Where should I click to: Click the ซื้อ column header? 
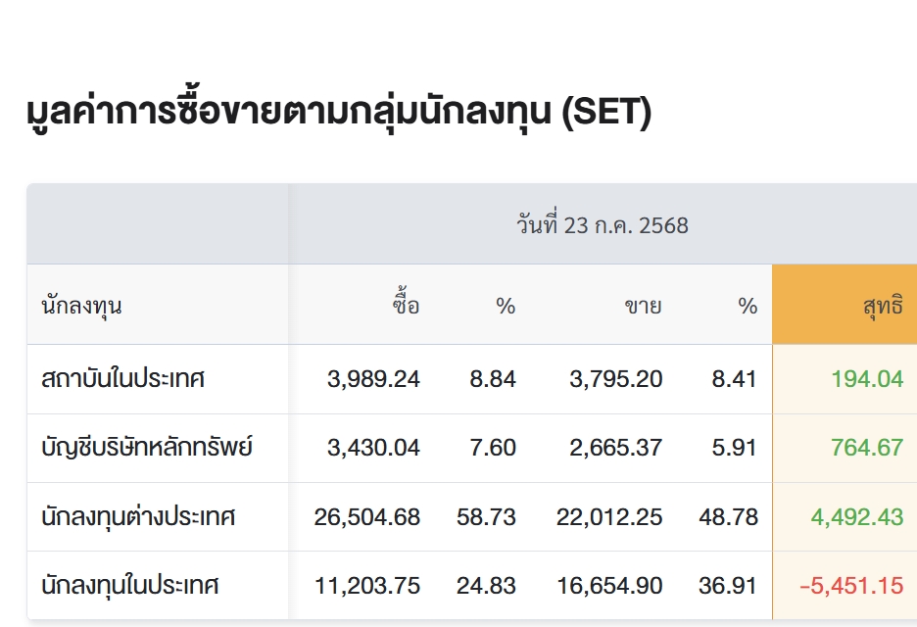pyautogui.click(x=406, y=304)
